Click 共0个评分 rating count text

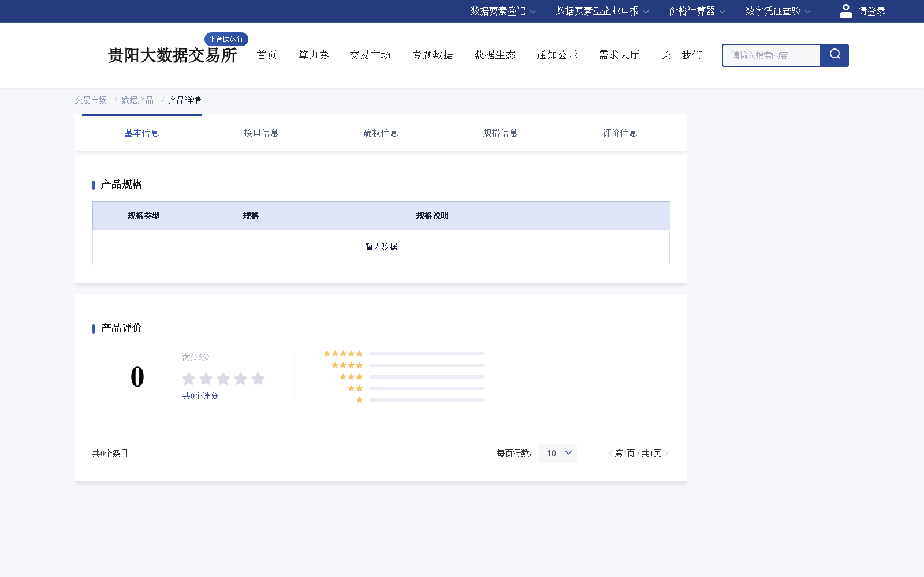pyautogui.click(x=200, y=396)
